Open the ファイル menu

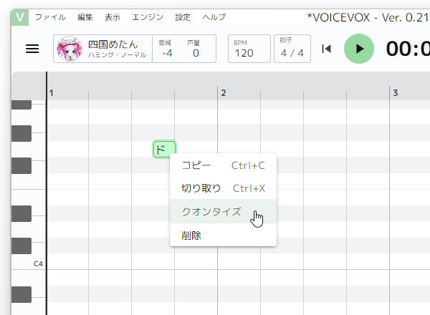[x=50, y=17]
